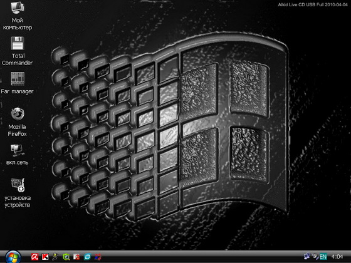The width and height of the screenshot is (351, 263).
Task: Click the Total Commander label text
Action: [x=18, y=59]
